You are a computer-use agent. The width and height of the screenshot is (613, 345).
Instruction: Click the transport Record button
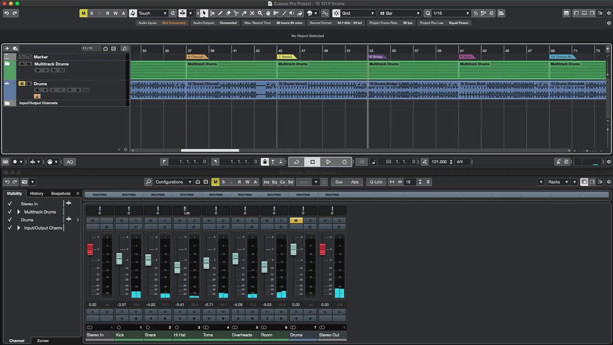pyautogui.click(x=344, y=162)
